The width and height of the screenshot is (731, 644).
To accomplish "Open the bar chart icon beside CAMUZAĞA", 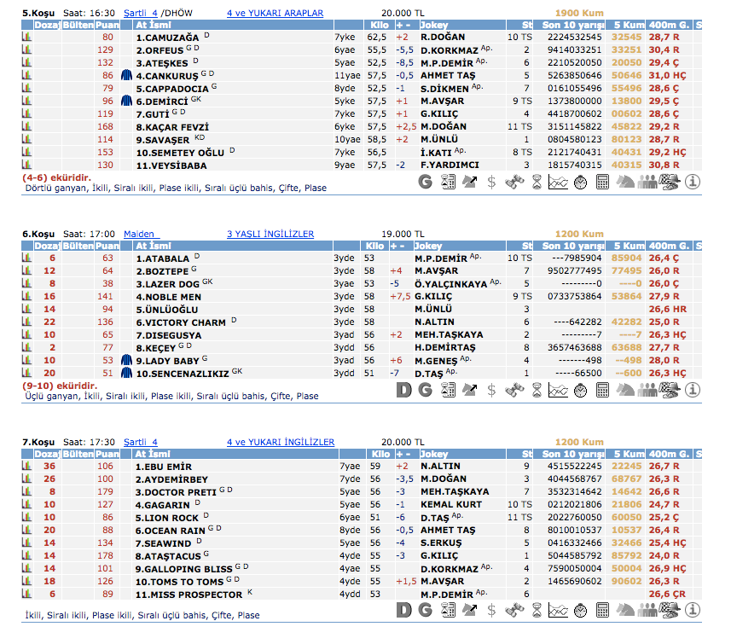I will [x=26, y=38].
